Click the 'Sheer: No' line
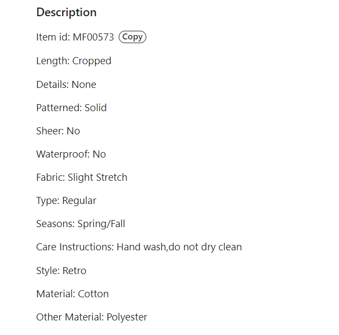The image size is (339, 335). point(58,131)
